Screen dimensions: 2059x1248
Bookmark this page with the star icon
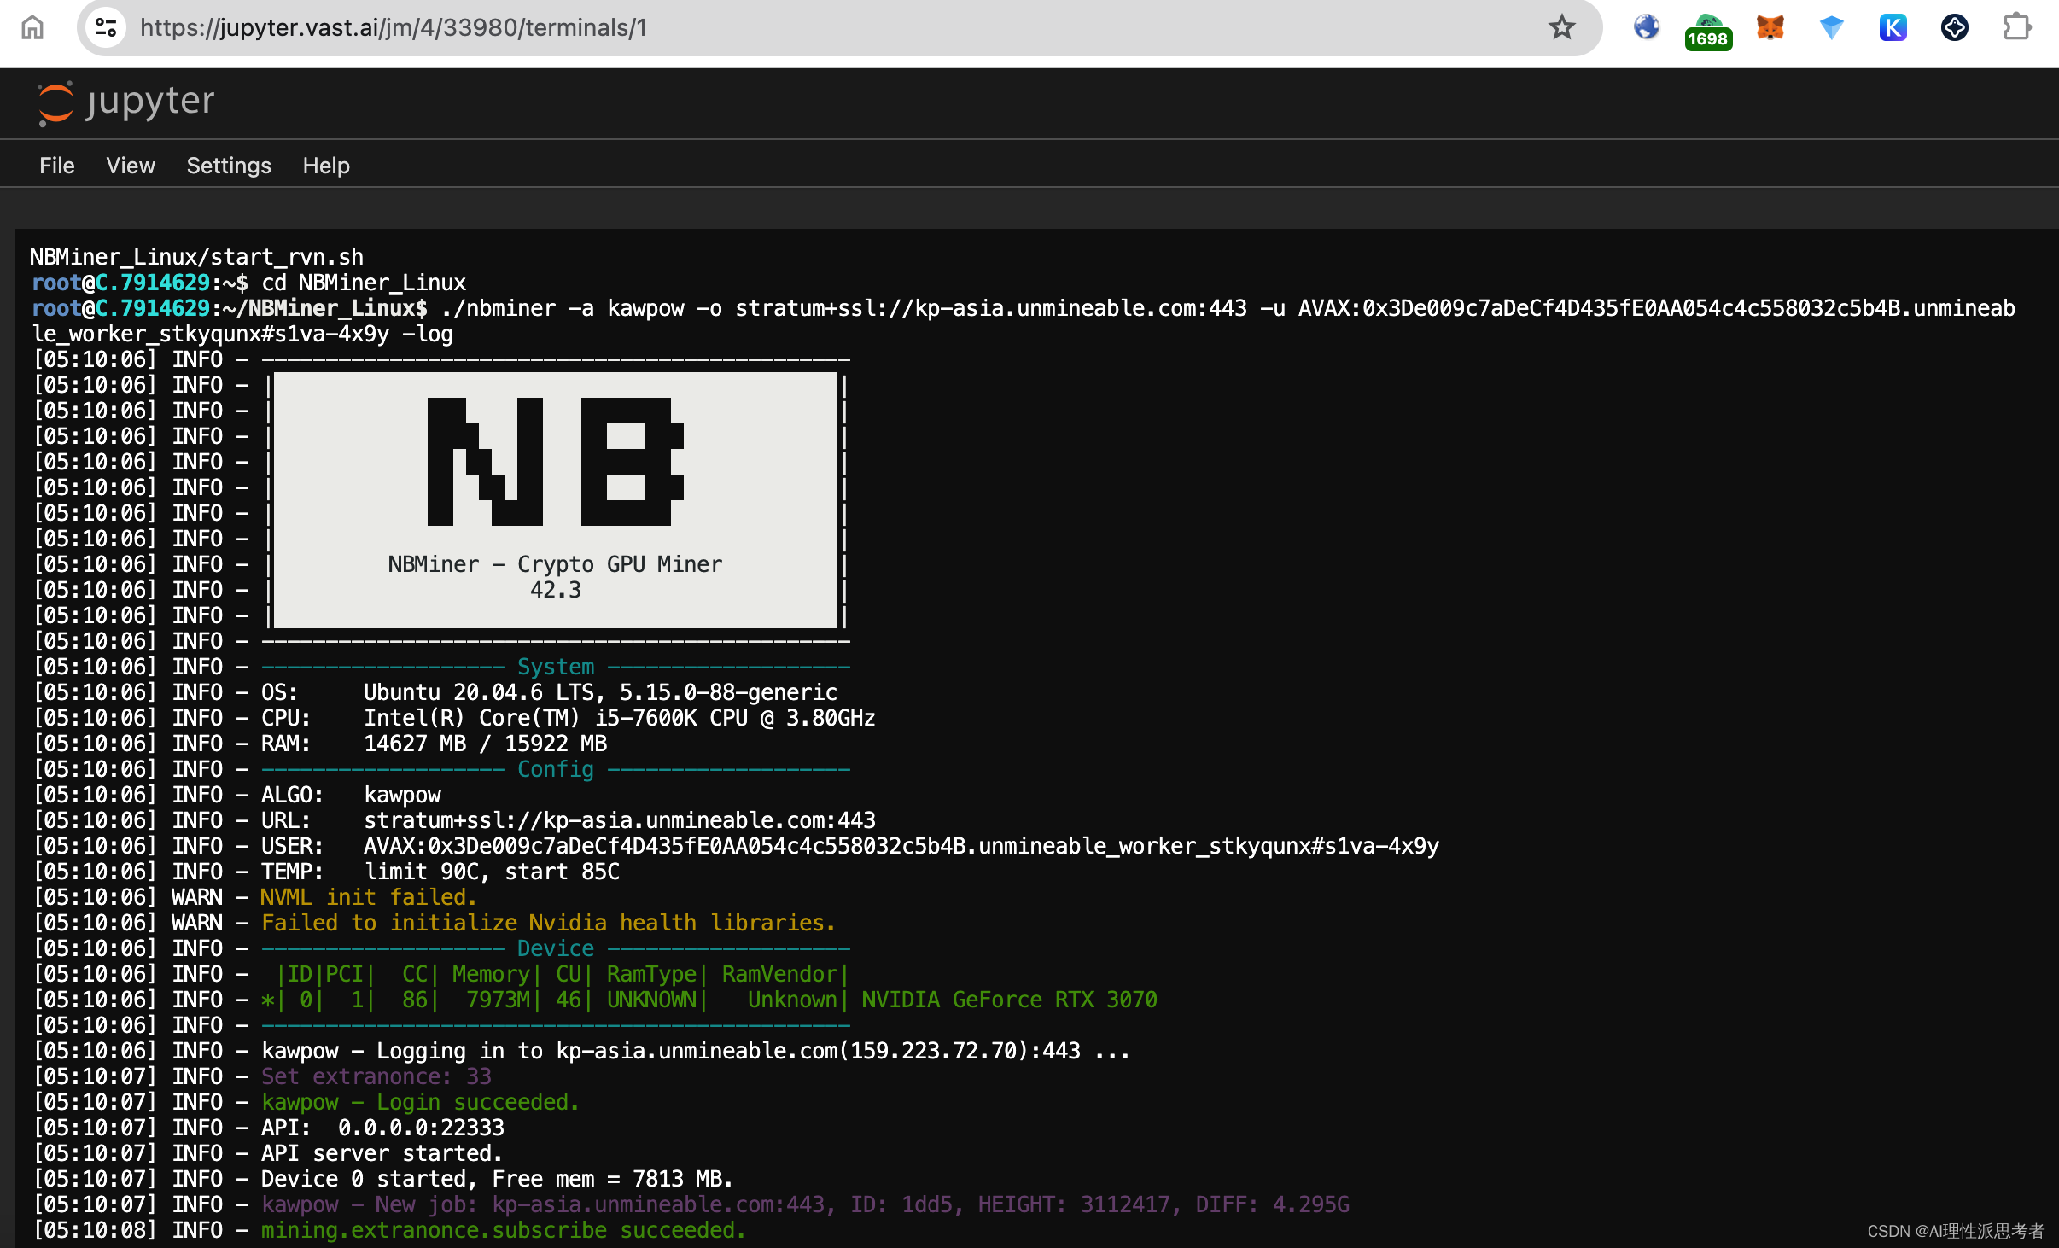tap(1561, 27)
